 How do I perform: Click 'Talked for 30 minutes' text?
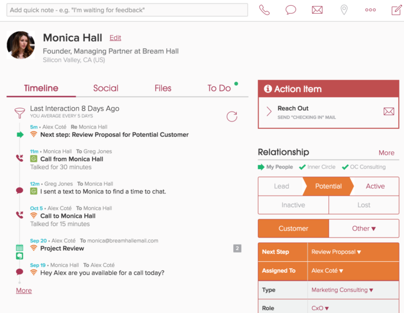pos(61,167)
